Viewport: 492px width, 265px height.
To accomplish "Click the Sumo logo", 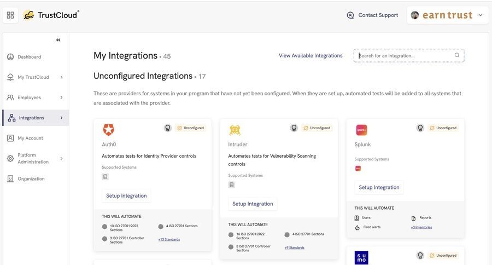I will coord(361,257).
